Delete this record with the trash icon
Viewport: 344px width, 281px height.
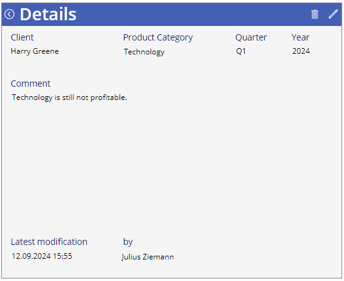pos(315,15)
